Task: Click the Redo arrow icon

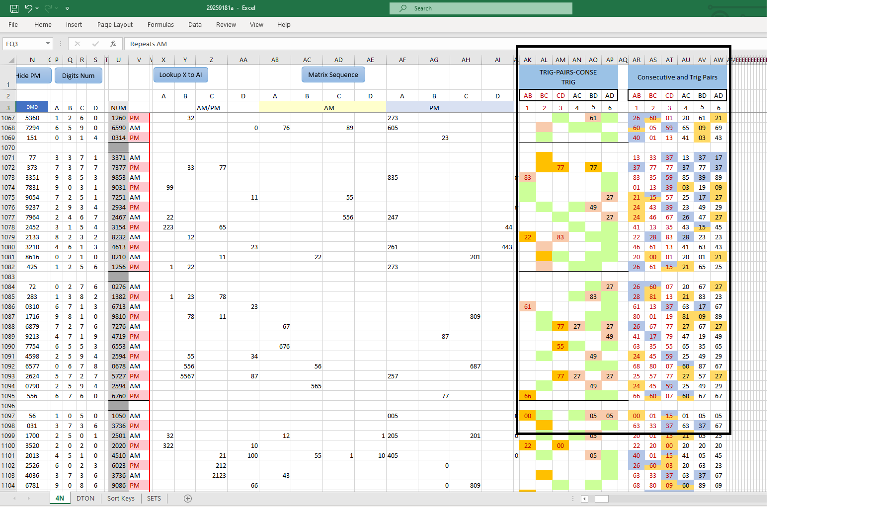Action: (x=48, y=8)
